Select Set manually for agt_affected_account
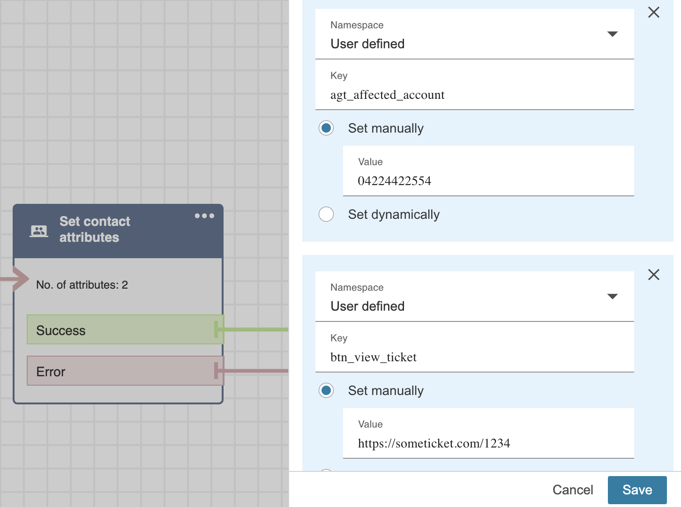 (x=326, y=128)
